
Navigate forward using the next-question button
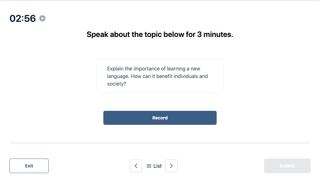(x=171, y=166)
